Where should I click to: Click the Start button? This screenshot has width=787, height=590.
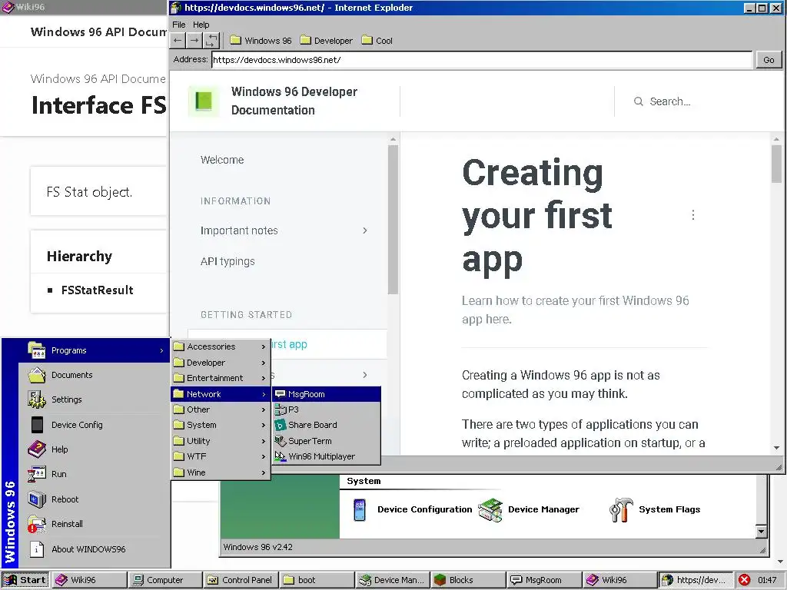point(25,580)
